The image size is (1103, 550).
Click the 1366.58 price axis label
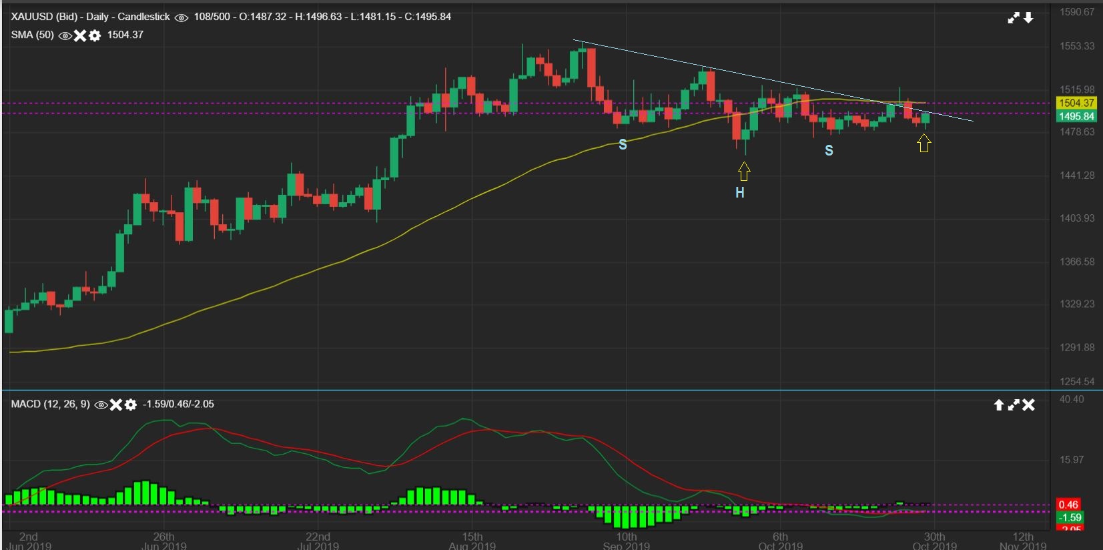(x=1077, y=262)
